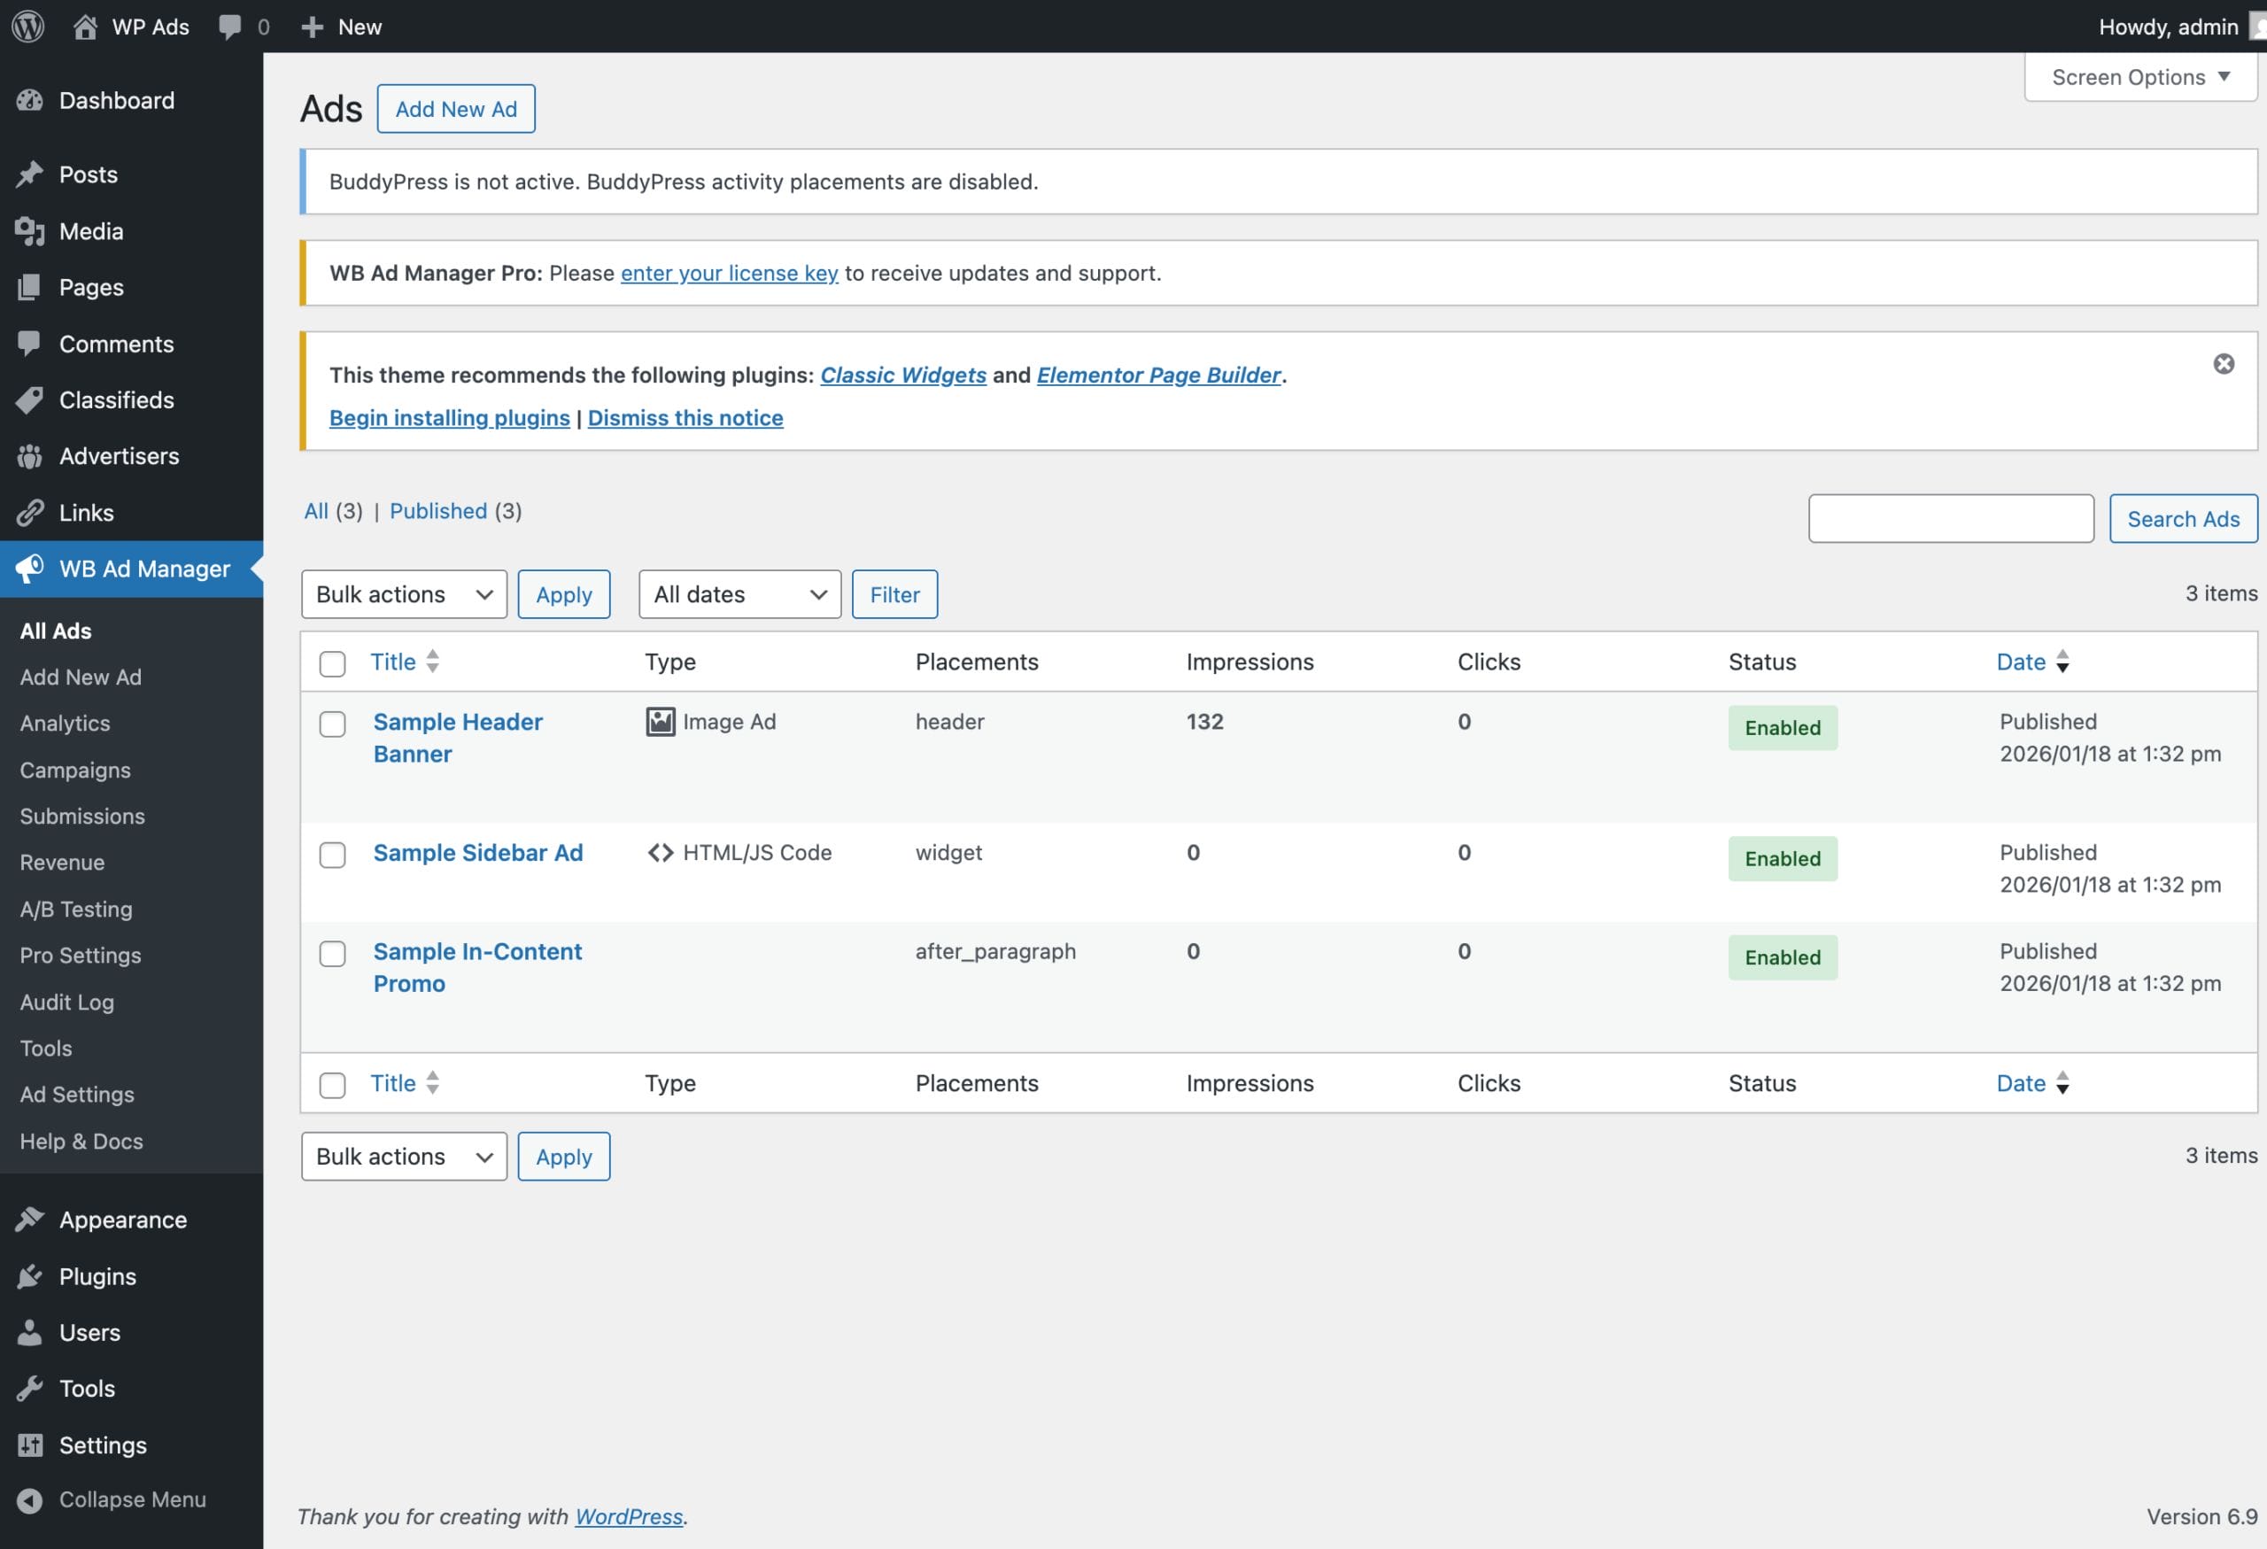Open the Media library icon

tap(28, 231)
